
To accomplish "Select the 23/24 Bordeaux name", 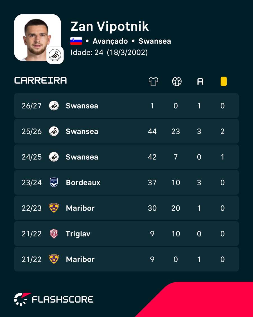I will 83,183.
